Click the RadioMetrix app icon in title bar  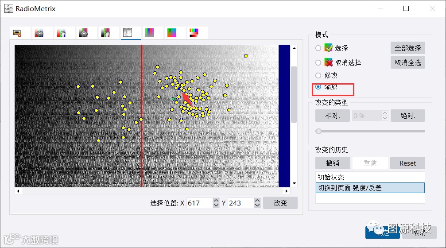[9, 8]
